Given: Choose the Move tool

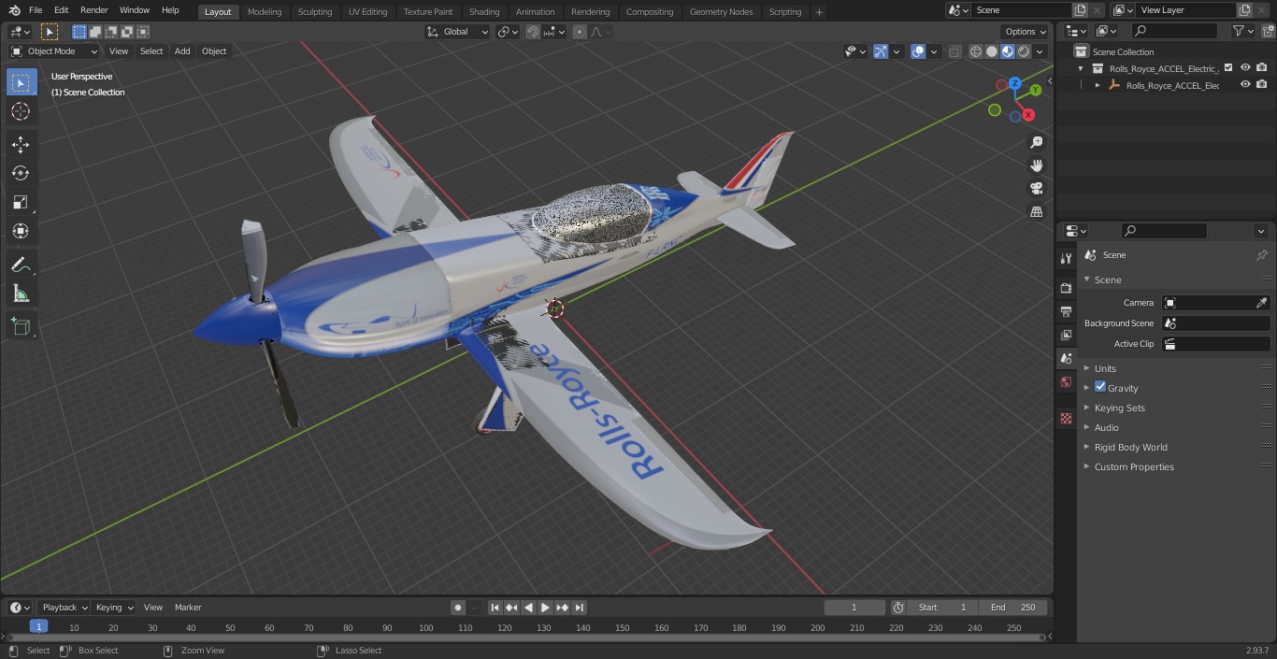Looking at the screenshot, I should (21, 145).
